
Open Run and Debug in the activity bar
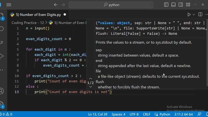click(2, 56)
